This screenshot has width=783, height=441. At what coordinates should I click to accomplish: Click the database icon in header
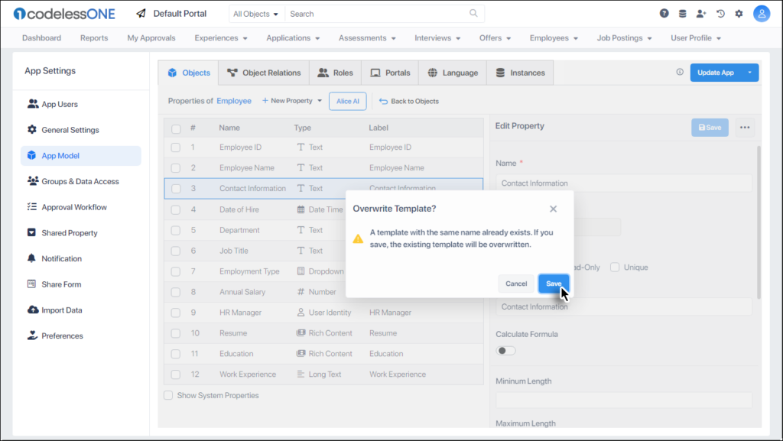tap(682, 14)
